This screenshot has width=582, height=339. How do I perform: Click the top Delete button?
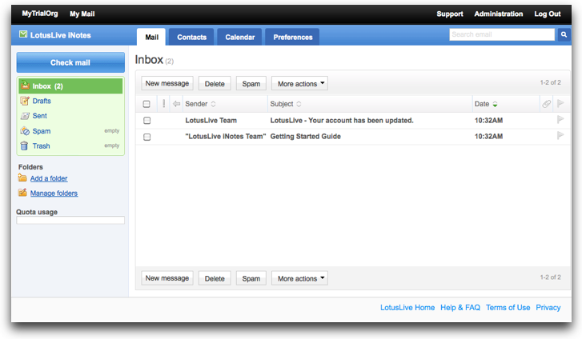(215, 83)
